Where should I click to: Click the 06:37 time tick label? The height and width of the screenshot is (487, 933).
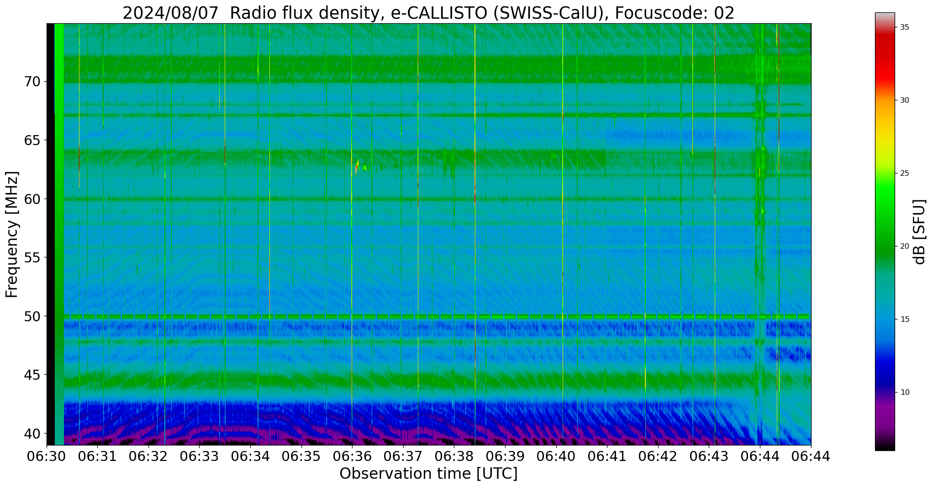[403, 456]
